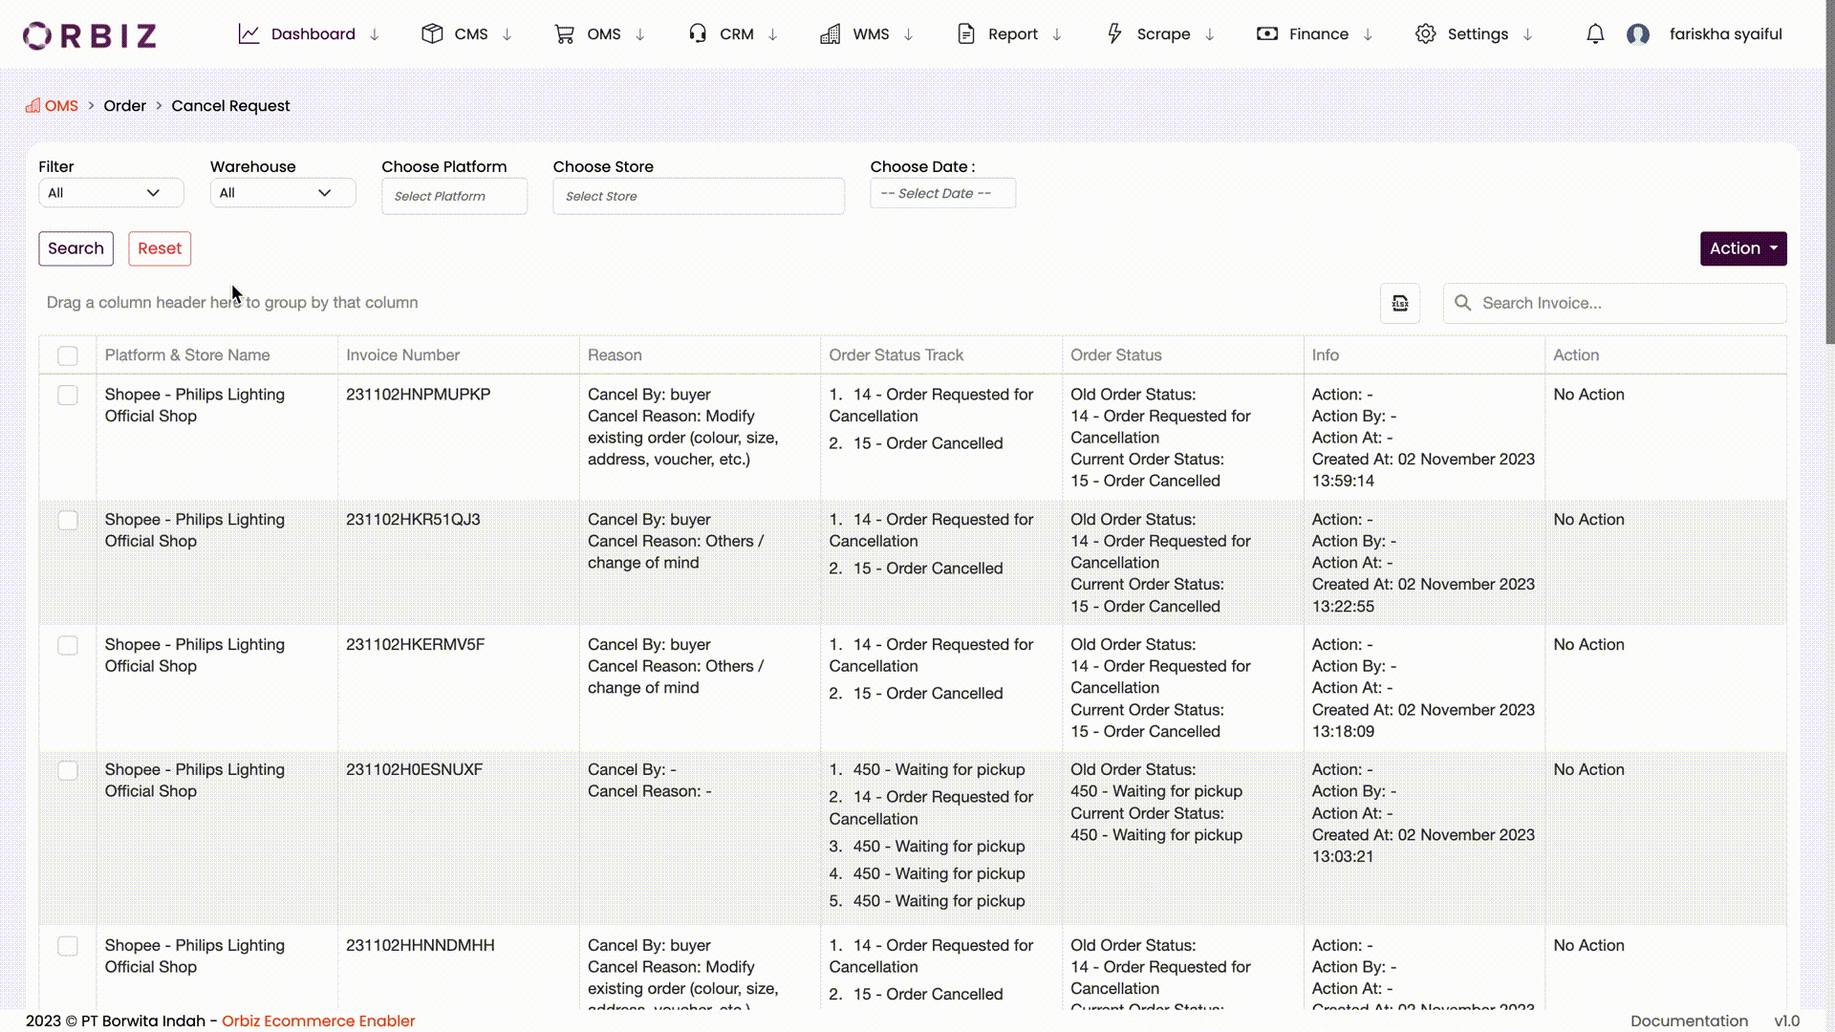Click the CRM headset icon
Image resolution: width=1835 pixels, height=1032 pixels.
(698, 34)
